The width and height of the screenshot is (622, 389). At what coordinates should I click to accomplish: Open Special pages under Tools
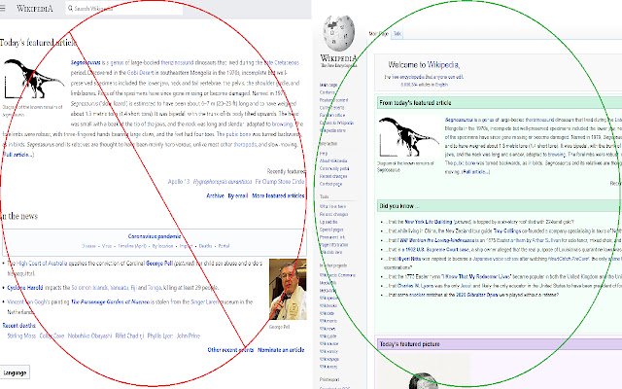pyautogui.click(x=330, y=230)
